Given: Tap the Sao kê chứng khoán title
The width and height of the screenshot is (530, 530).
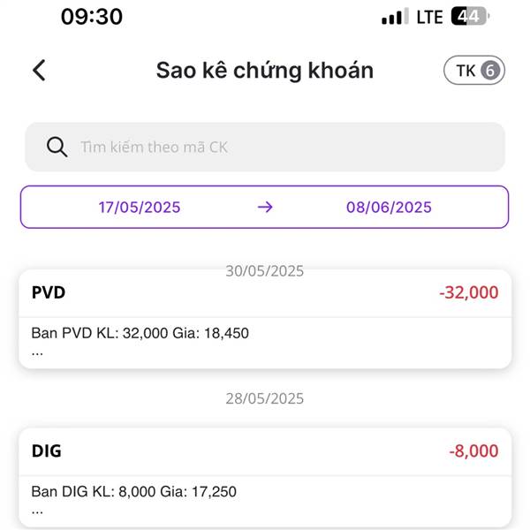Looking at the screenshot, I should pos(265,71).
